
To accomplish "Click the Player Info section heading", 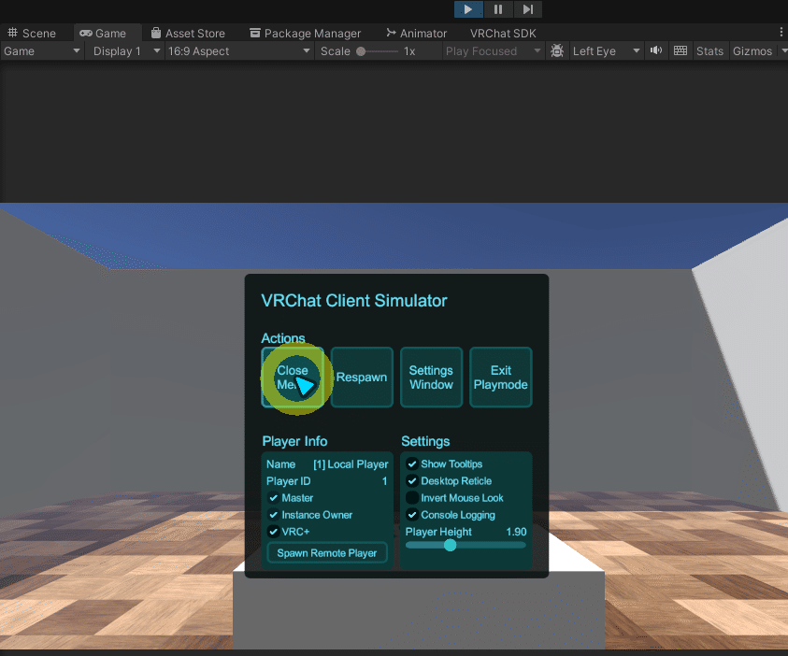I will 295,441.
